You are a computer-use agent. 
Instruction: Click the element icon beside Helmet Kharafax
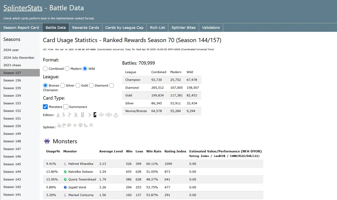pos(66,164)
